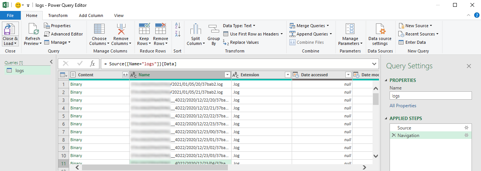The height and width of the screenshot is (171, 481).
Task: Open the Advanced Editor
Action: coord(63,34)
